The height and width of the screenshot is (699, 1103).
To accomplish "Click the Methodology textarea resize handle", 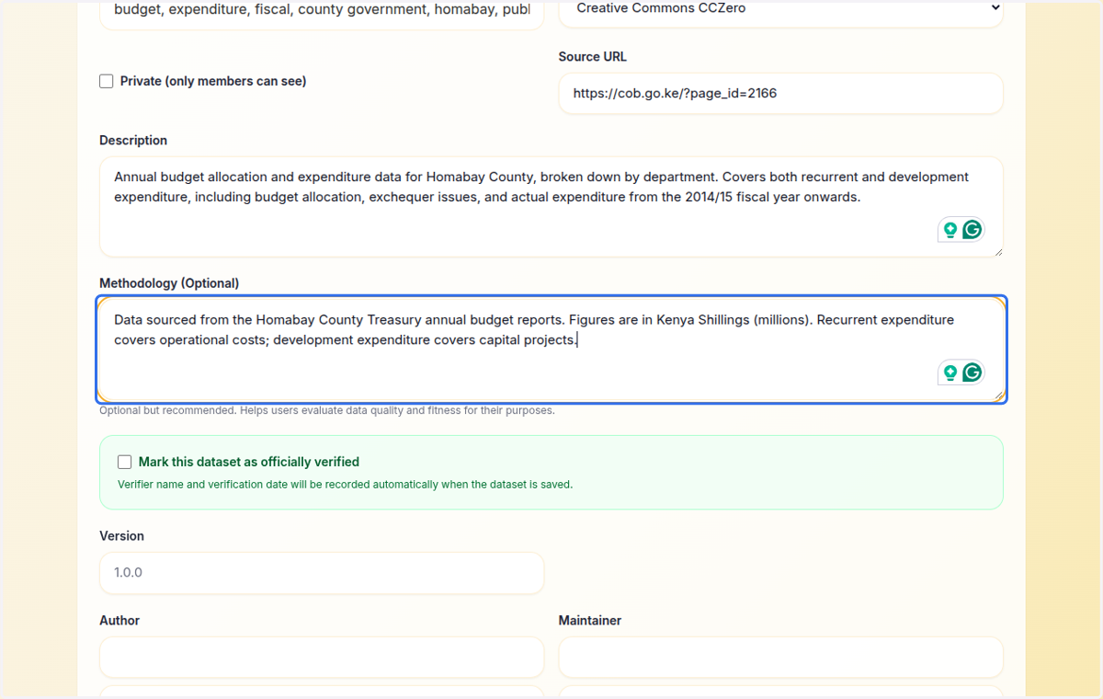I will pos(997,395).
